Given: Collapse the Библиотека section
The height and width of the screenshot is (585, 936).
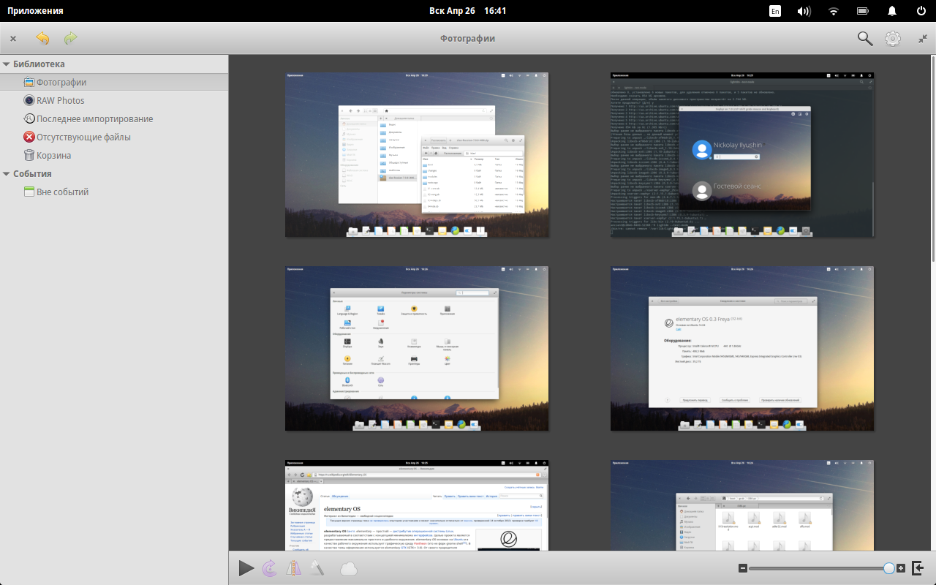Looking at the screenshot, I should 7,64.
